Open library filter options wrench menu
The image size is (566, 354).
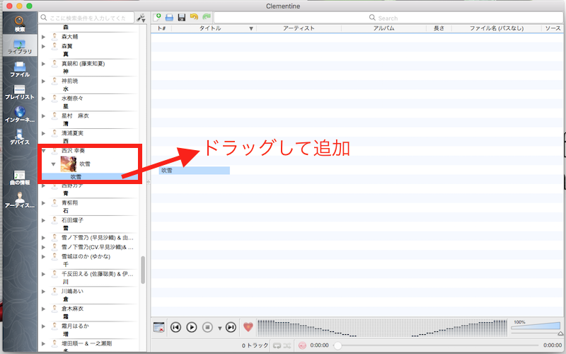point(140,17)
